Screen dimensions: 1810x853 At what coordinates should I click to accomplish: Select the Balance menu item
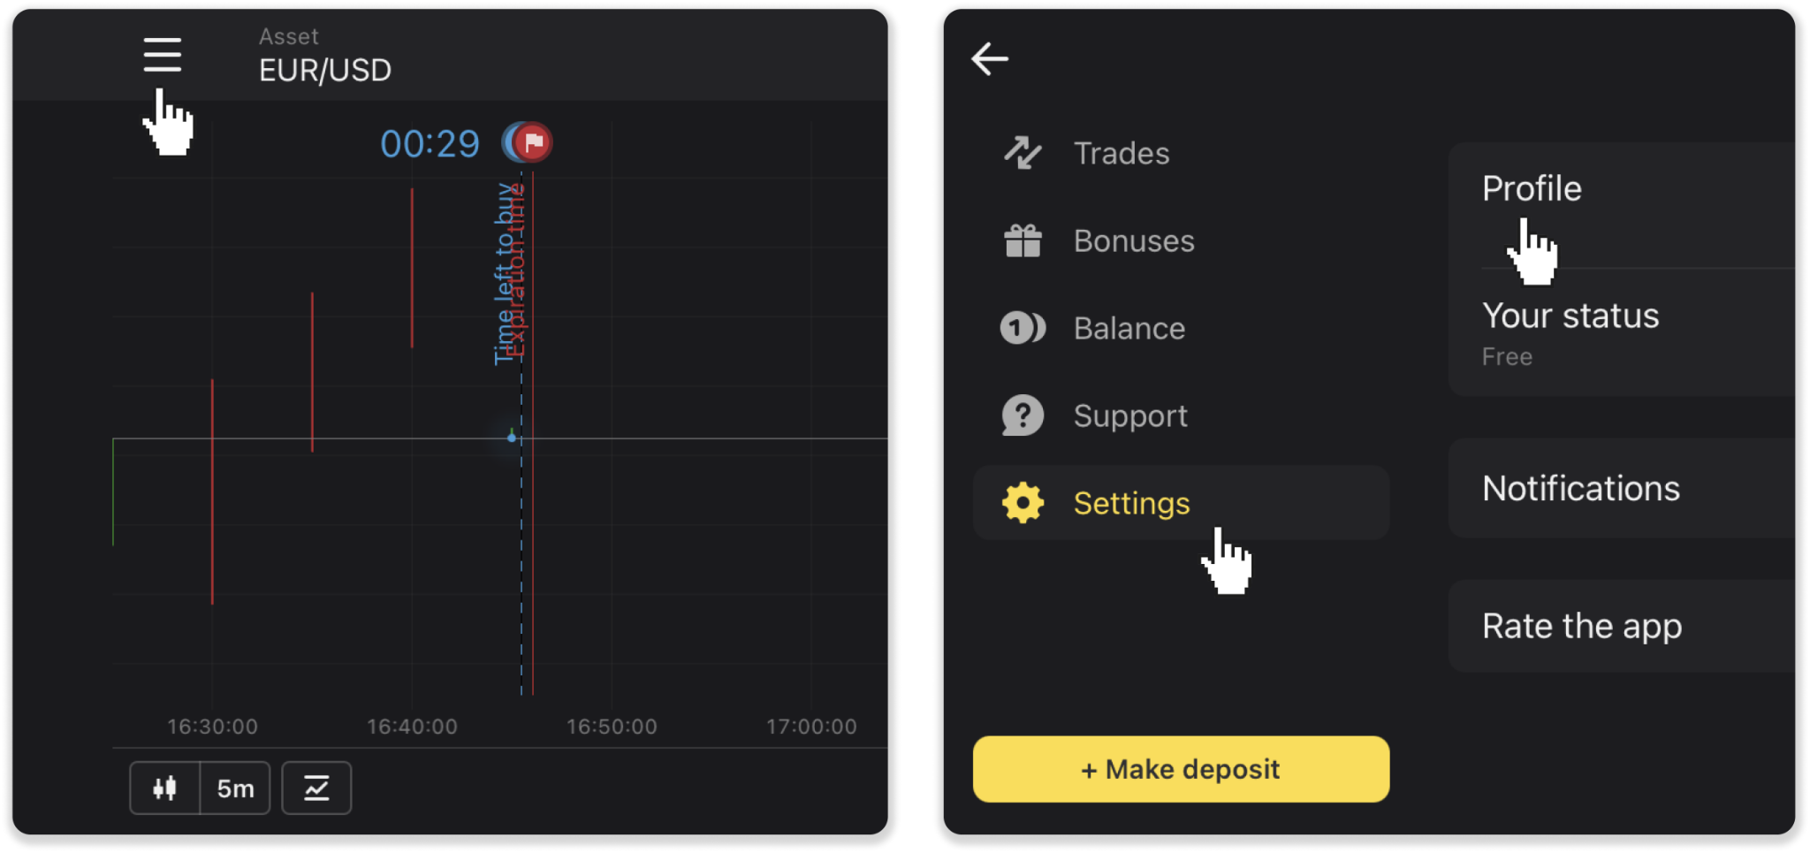pyautogui.click(x=1129, y=329)
